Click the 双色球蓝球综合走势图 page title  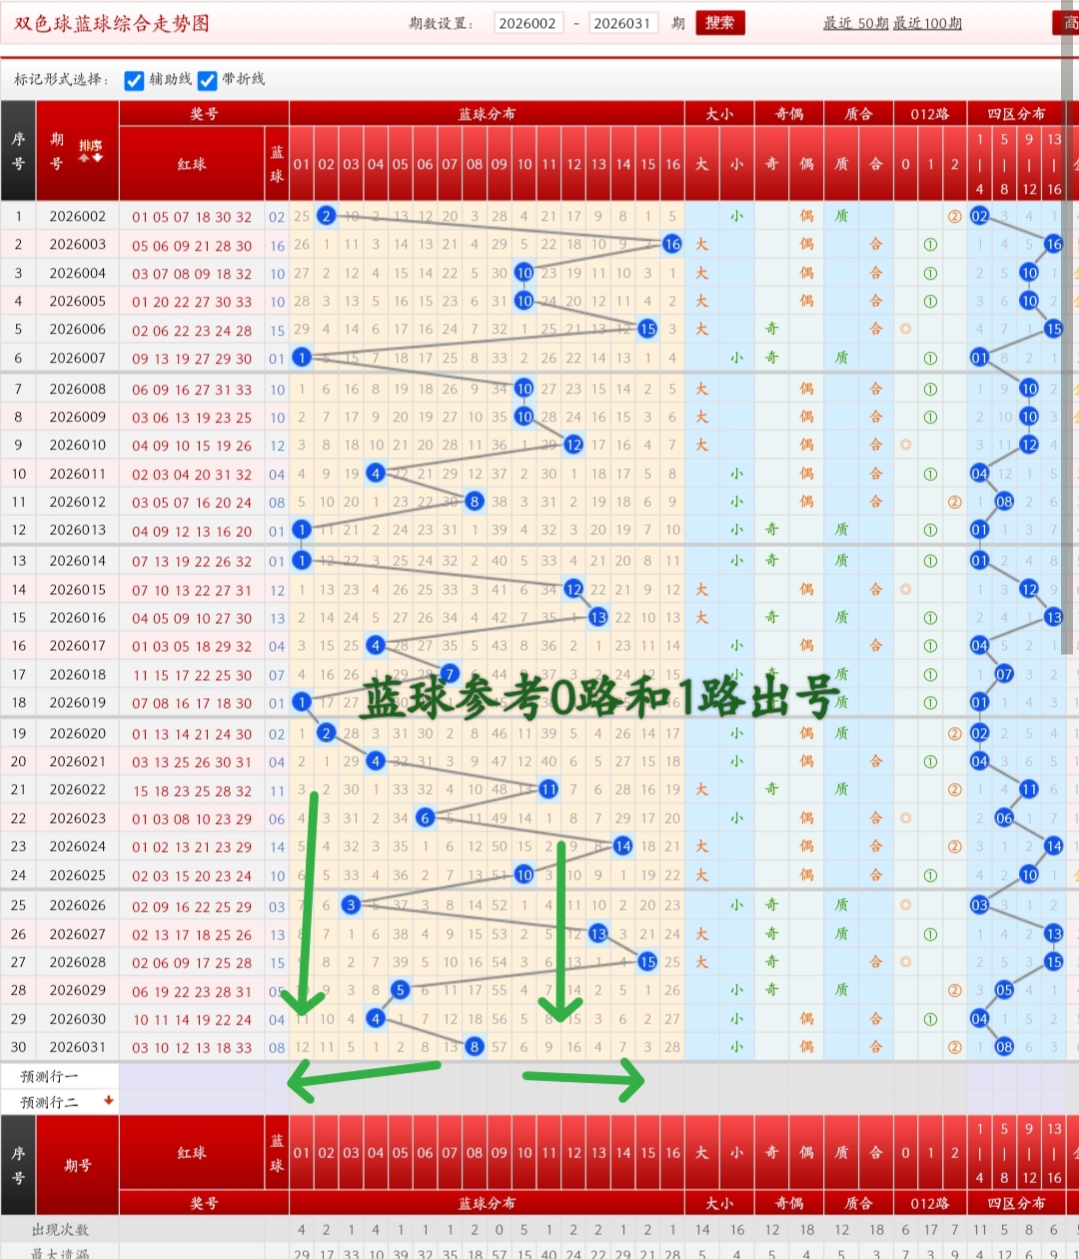tap(111, 23)
